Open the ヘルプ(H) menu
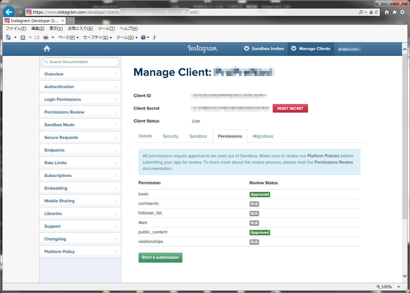410x293 pixels. pos(129,29)
